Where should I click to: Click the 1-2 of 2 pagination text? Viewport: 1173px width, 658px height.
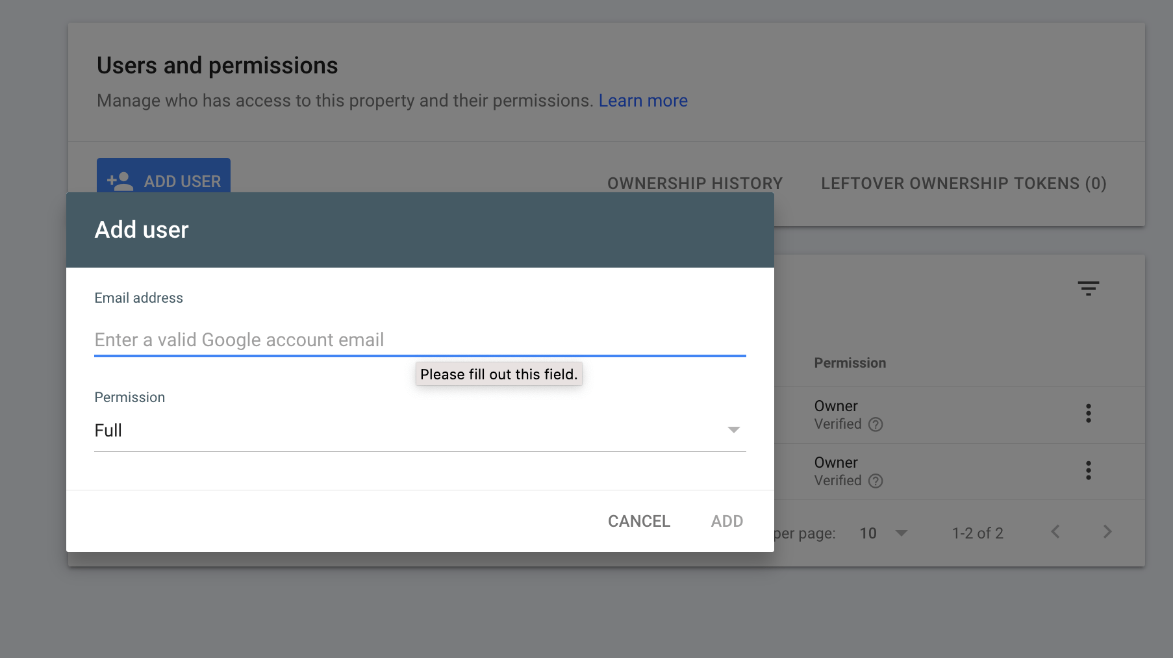[x=977, y=533]
